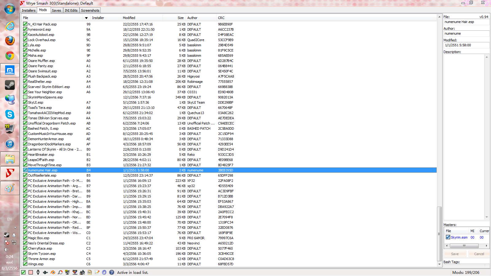491x276 pixels.
Task: Open Google Chrome from the taskbar
Action: coord(10,56)
